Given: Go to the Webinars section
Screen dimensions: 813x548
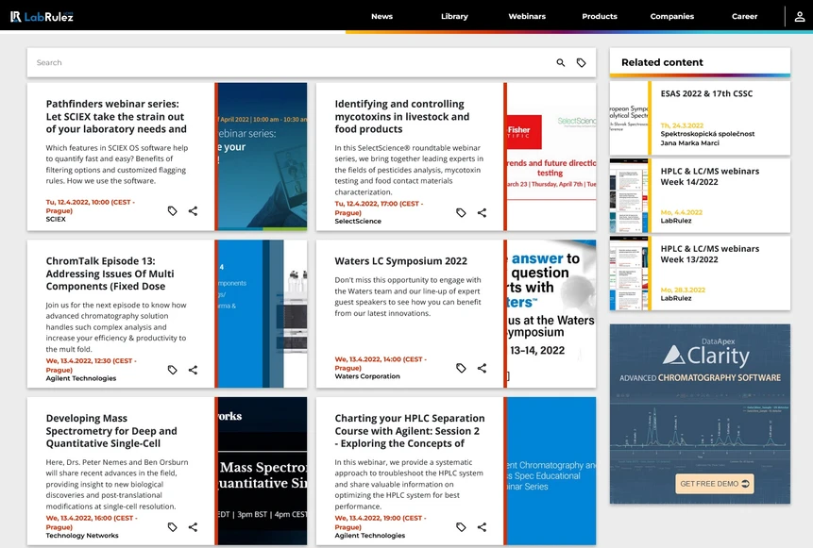Looking at the screenshot, I should (527, 17).
